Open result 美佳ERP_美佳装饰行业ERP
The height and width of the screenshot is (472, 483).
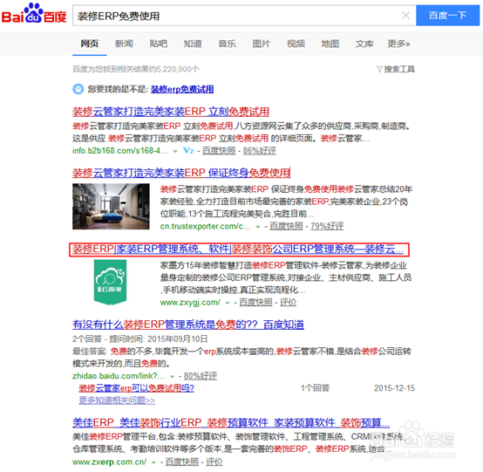[231, 422]
